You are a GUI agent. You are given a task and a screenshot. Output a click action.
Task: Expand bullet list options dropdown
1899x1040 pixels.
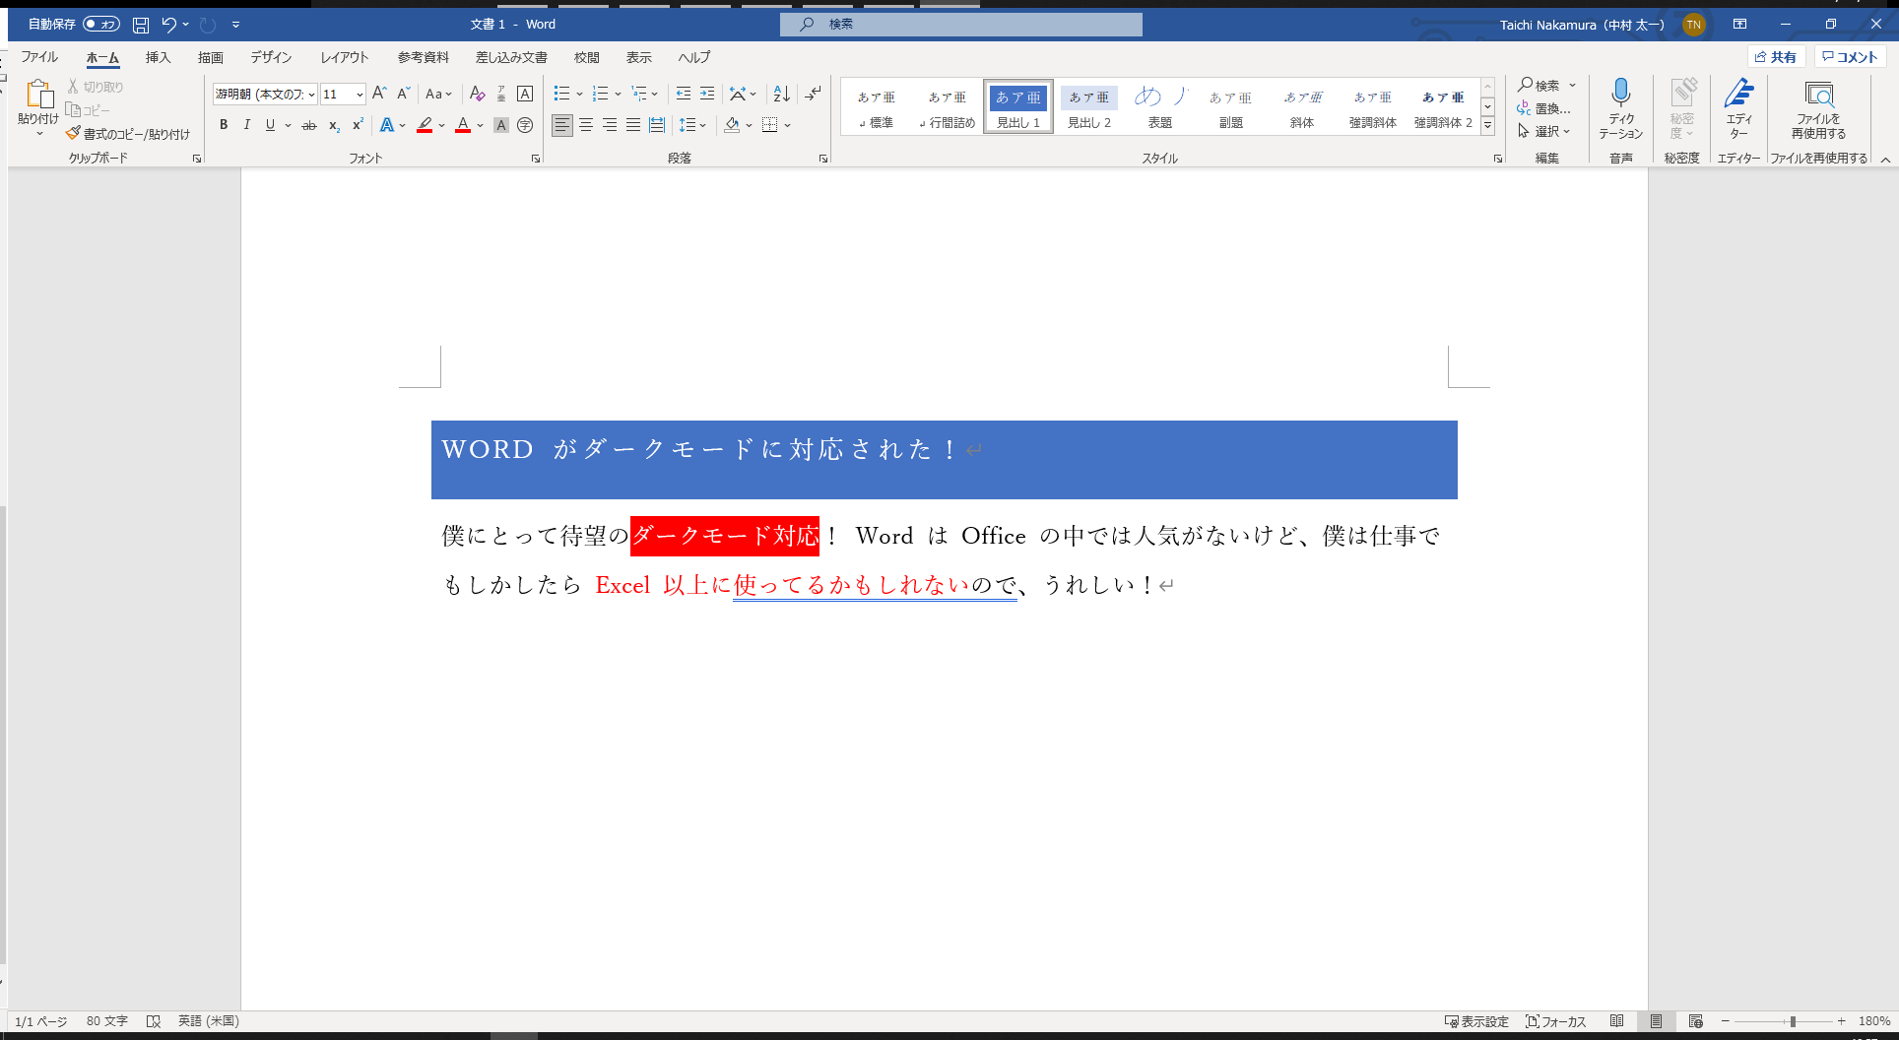pyautogui.click(x=579, y=94)
